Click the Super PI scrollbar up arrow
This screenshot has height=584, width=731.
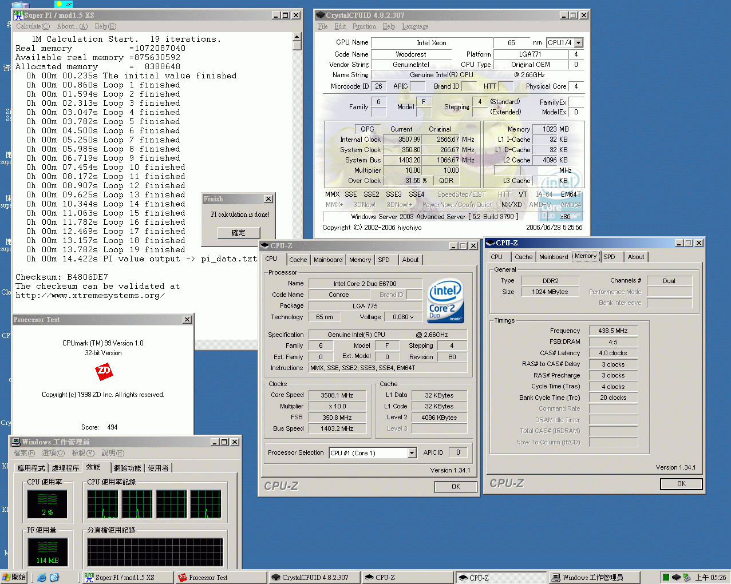click(x=297, y=37)
